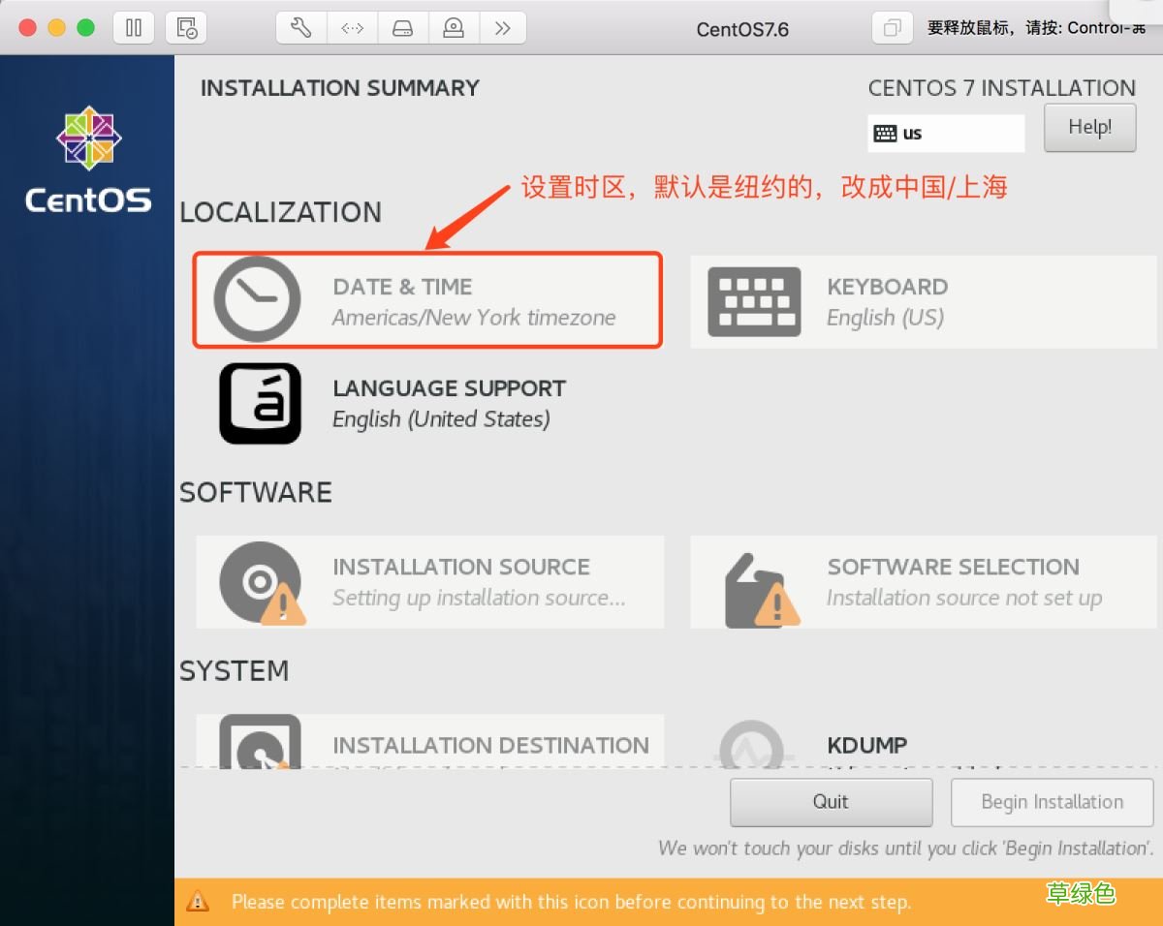Click the CD/DVD drive toolbar icon
The image size is (1163, 926).
pyautogui.click(x=454, y=27)
